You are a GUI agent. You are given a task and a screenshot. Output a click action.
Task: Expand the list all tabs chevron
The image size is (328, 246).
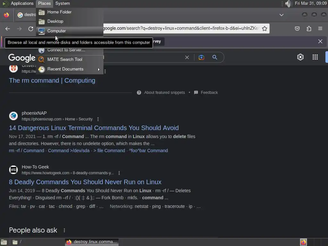(x=282, y=15)
